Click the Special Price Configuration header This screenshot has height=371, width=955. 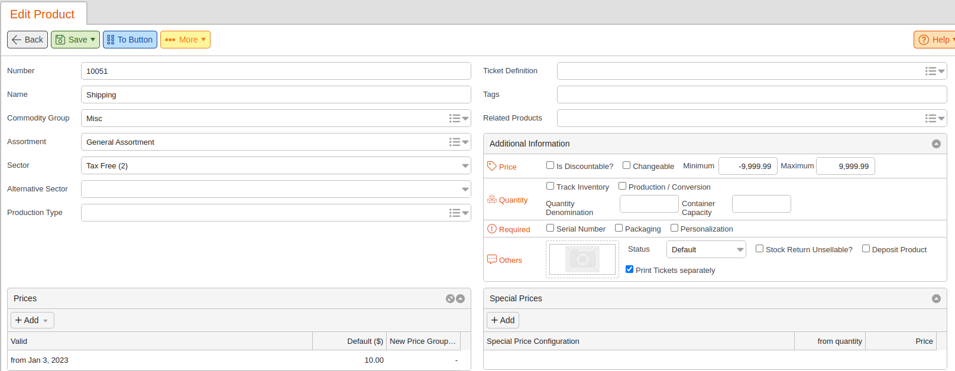(x=639, y=341)
